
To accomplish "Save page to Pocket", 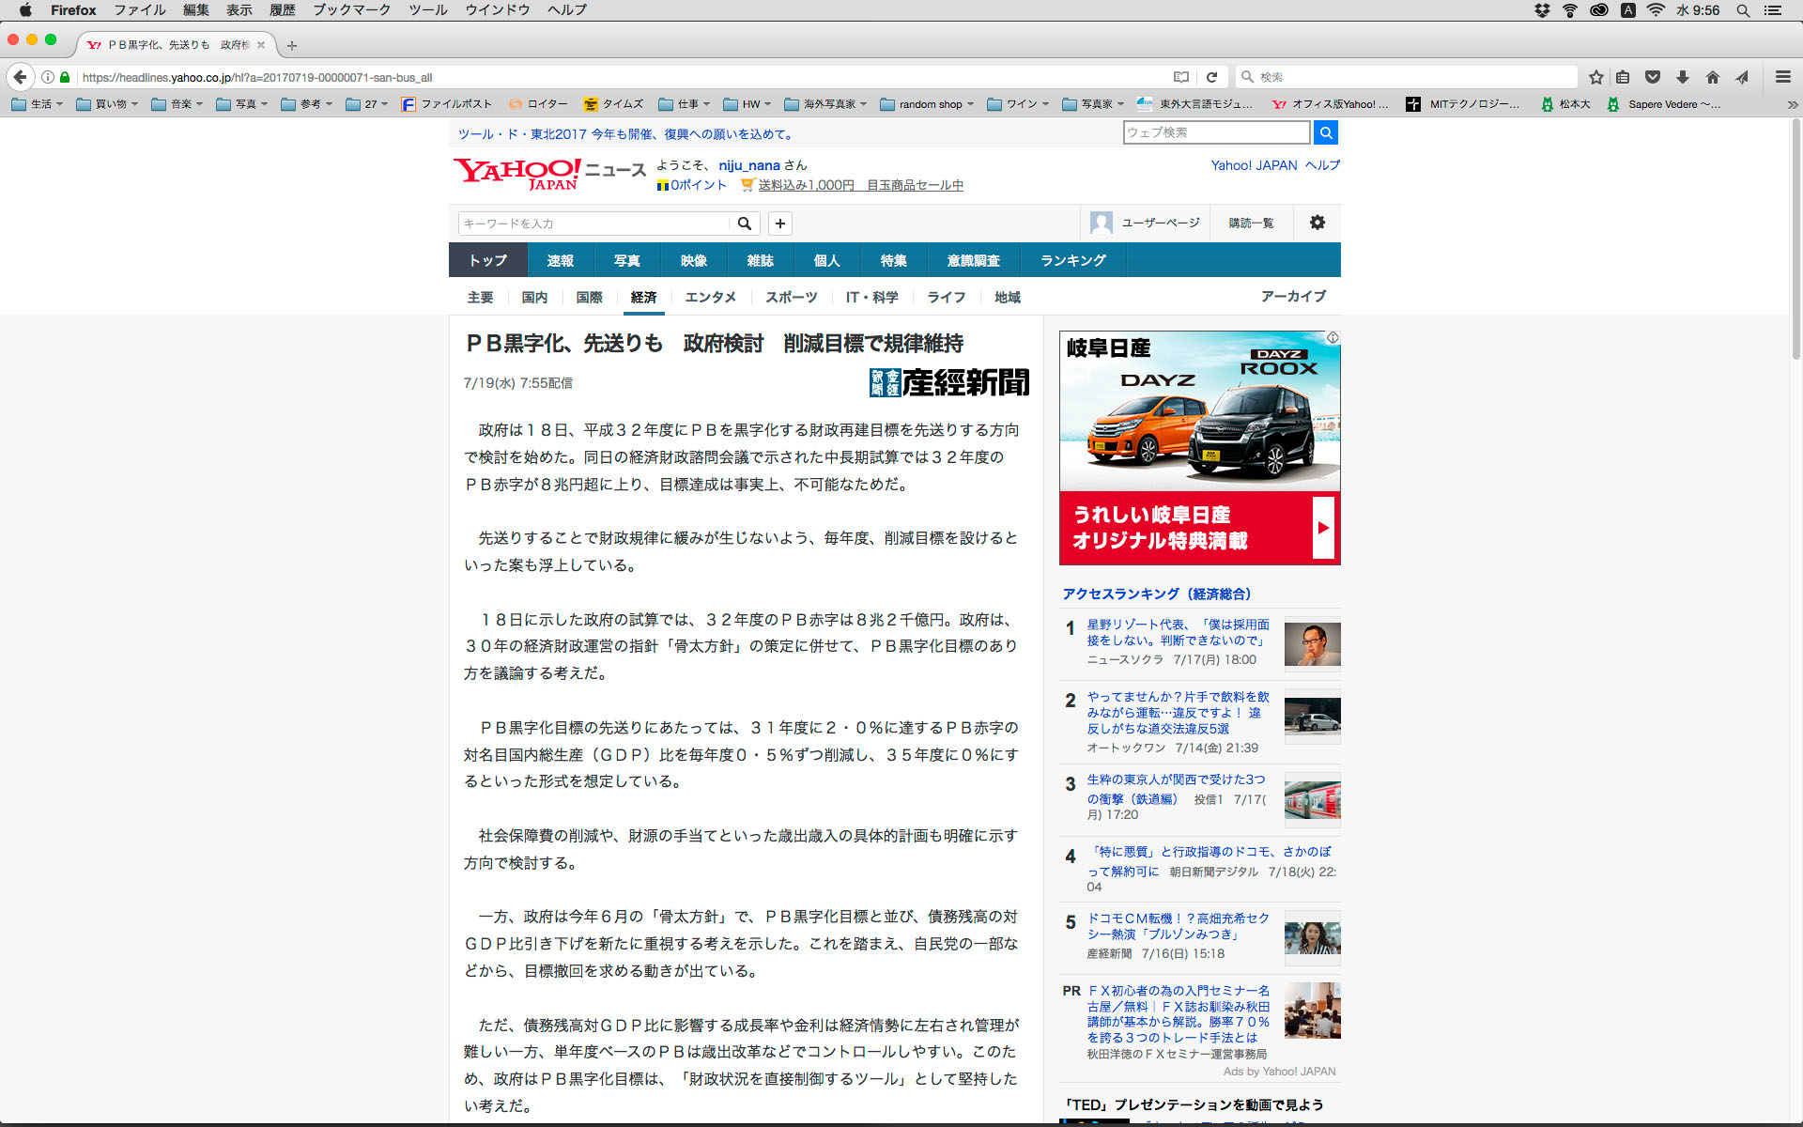I will 1653,77.
